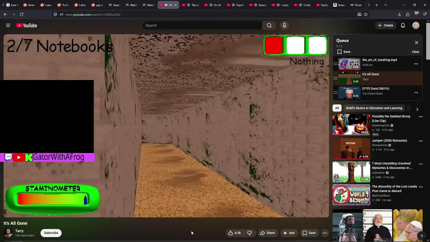
Task: Close the current It's tab
Action: [175, 5]
